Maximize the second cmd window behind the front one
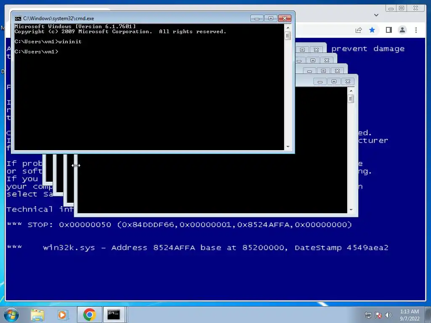The image size is (431, 323). (x=334, y=82)
